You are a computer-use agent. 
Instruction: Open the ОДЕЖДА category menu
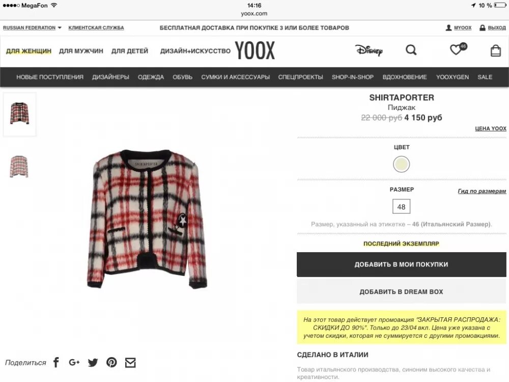tap(151, 77)
